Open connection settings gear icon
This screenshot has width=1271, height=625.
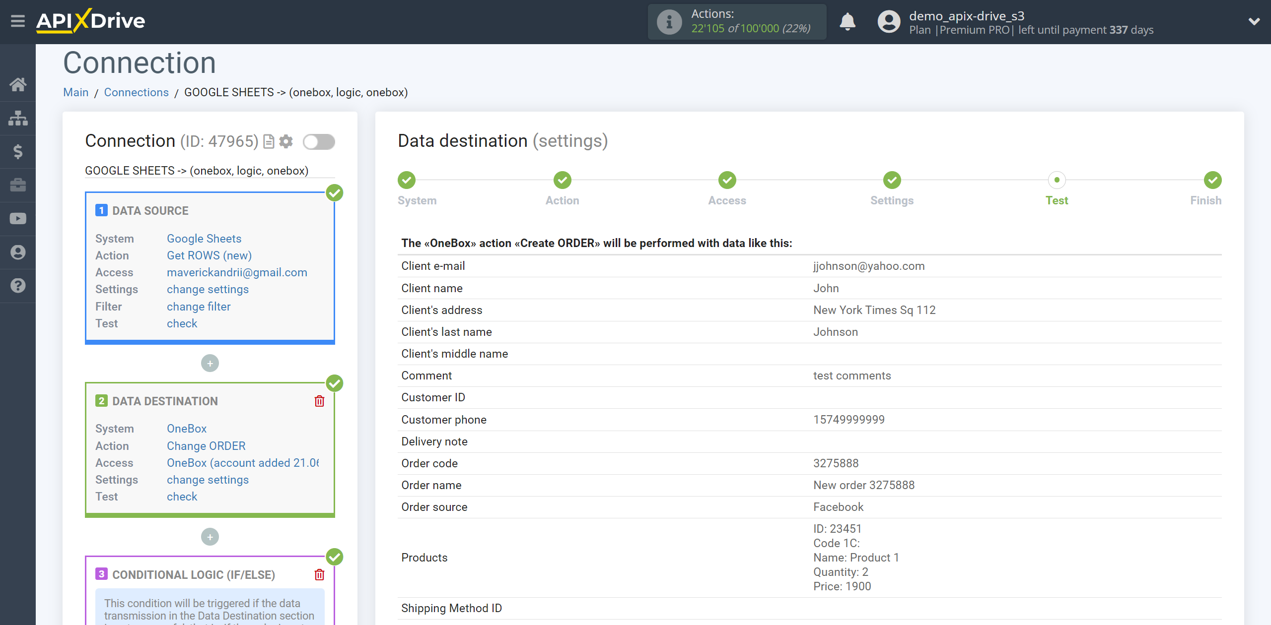[x=286, y=142]
